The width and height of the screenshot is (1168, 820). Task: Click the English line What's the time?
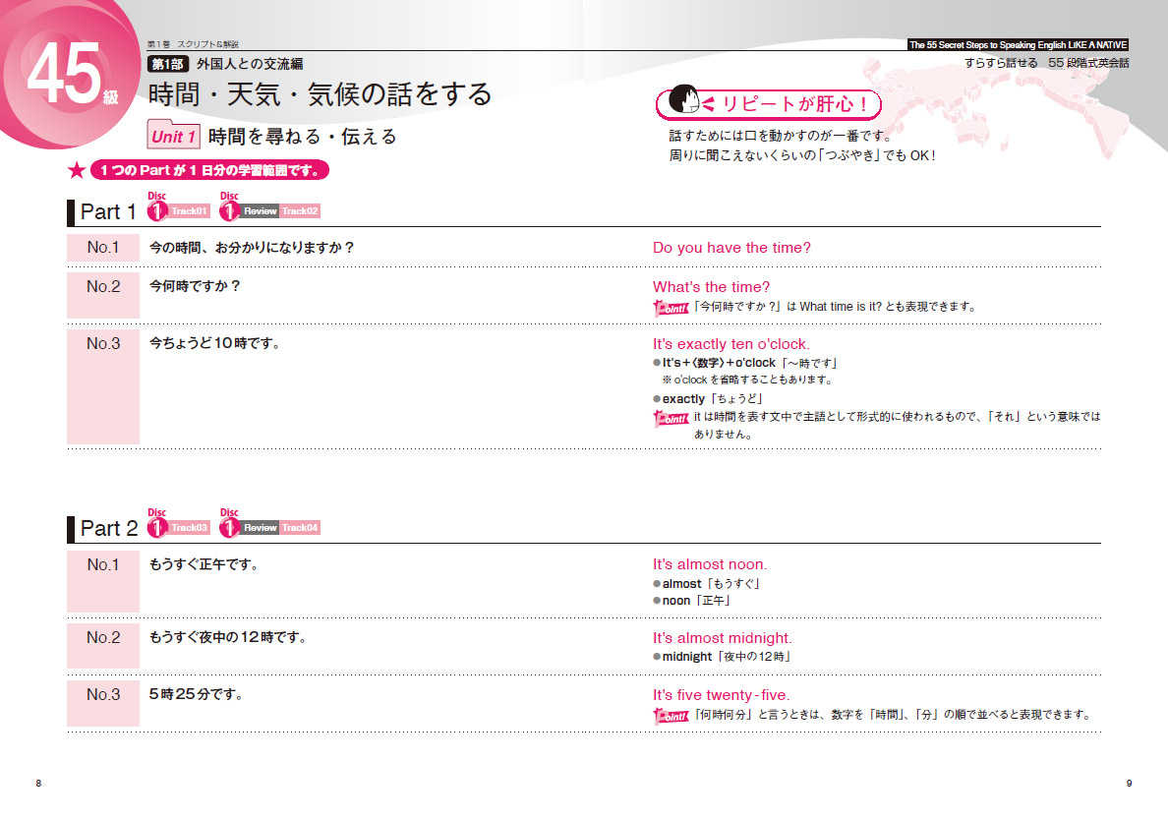712,287
